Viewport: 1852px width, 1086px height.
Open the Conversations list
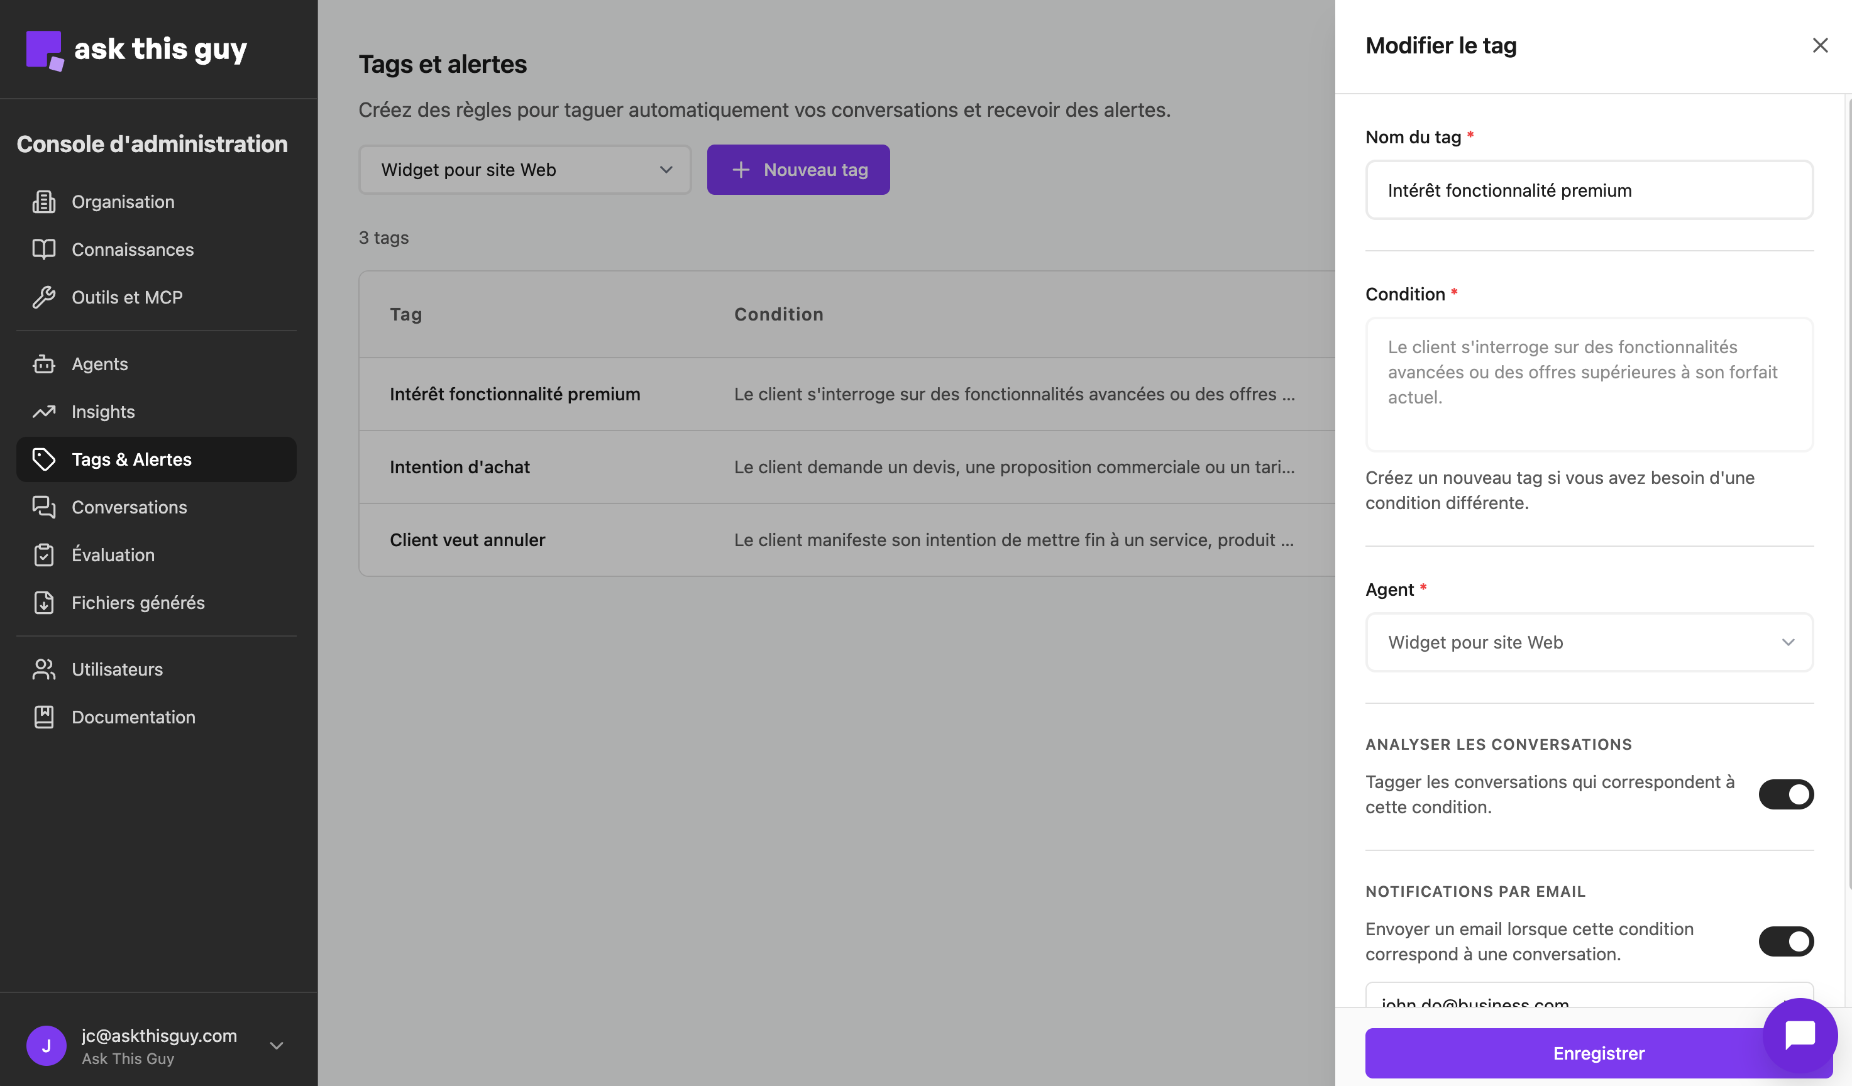click(x=129, y=507)
